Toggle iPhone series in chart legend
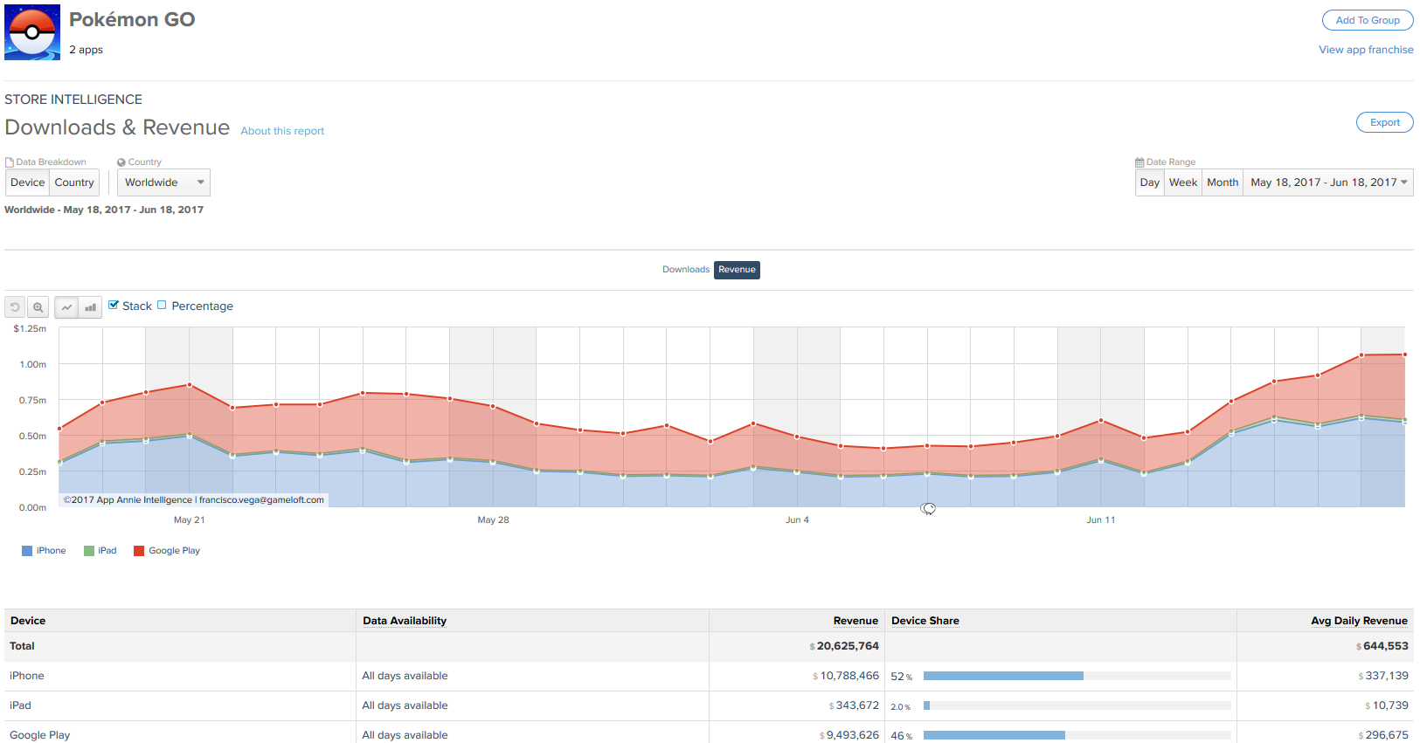Screen dimensions: 1420x743 click(44, 551)
